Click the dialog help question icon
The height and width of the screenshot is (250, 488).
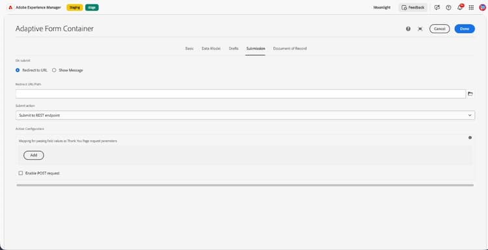point(408,29)
